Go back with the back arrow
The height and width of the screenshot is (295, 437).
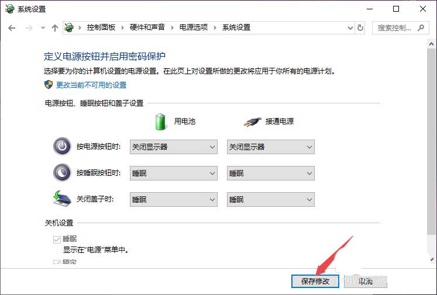(12, 28)
